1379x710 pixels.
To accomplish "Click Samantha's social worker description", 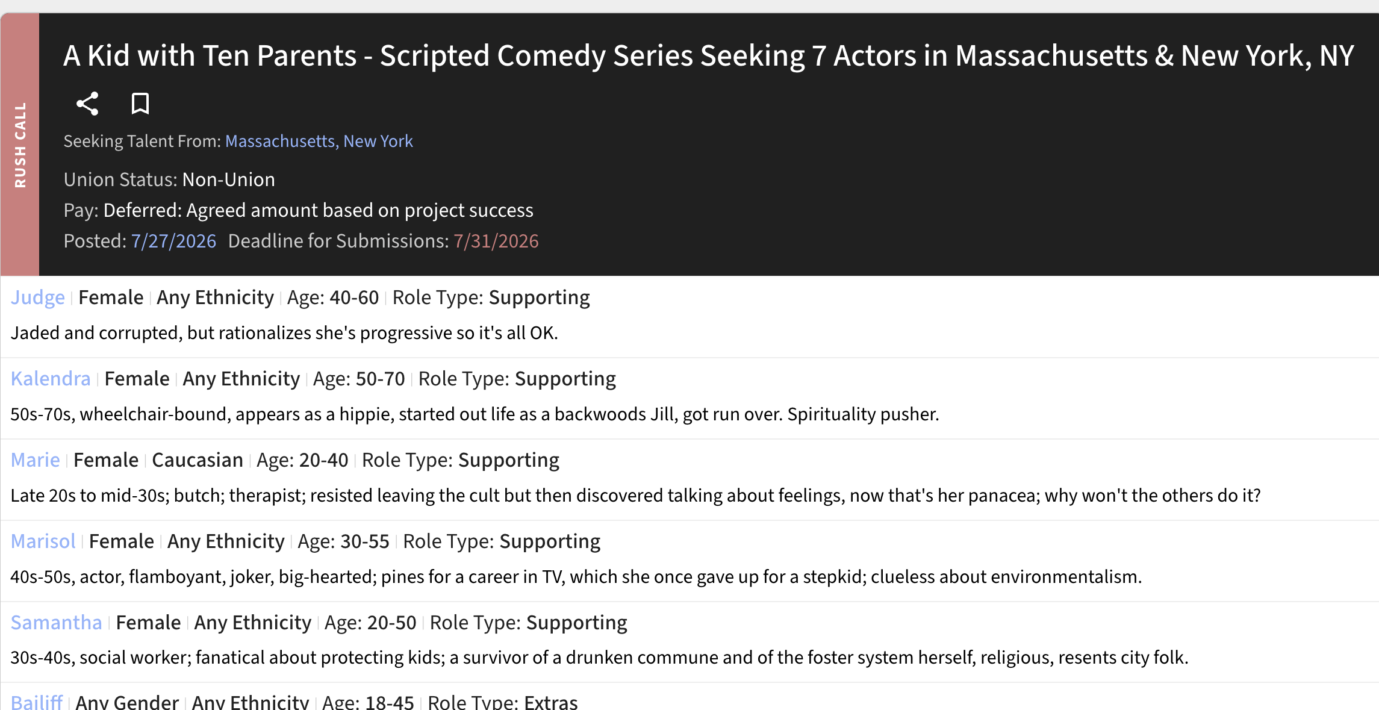I will click(x=600, y=658).
